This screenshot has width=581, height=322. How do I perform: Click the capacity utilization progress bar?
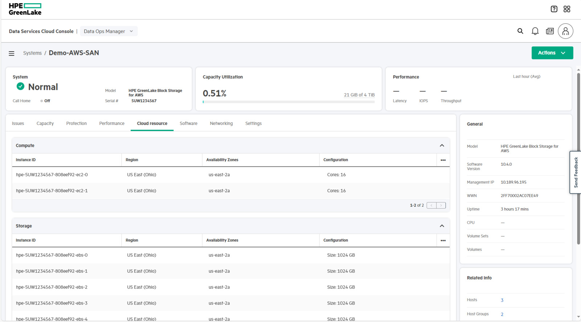(289, 102)
